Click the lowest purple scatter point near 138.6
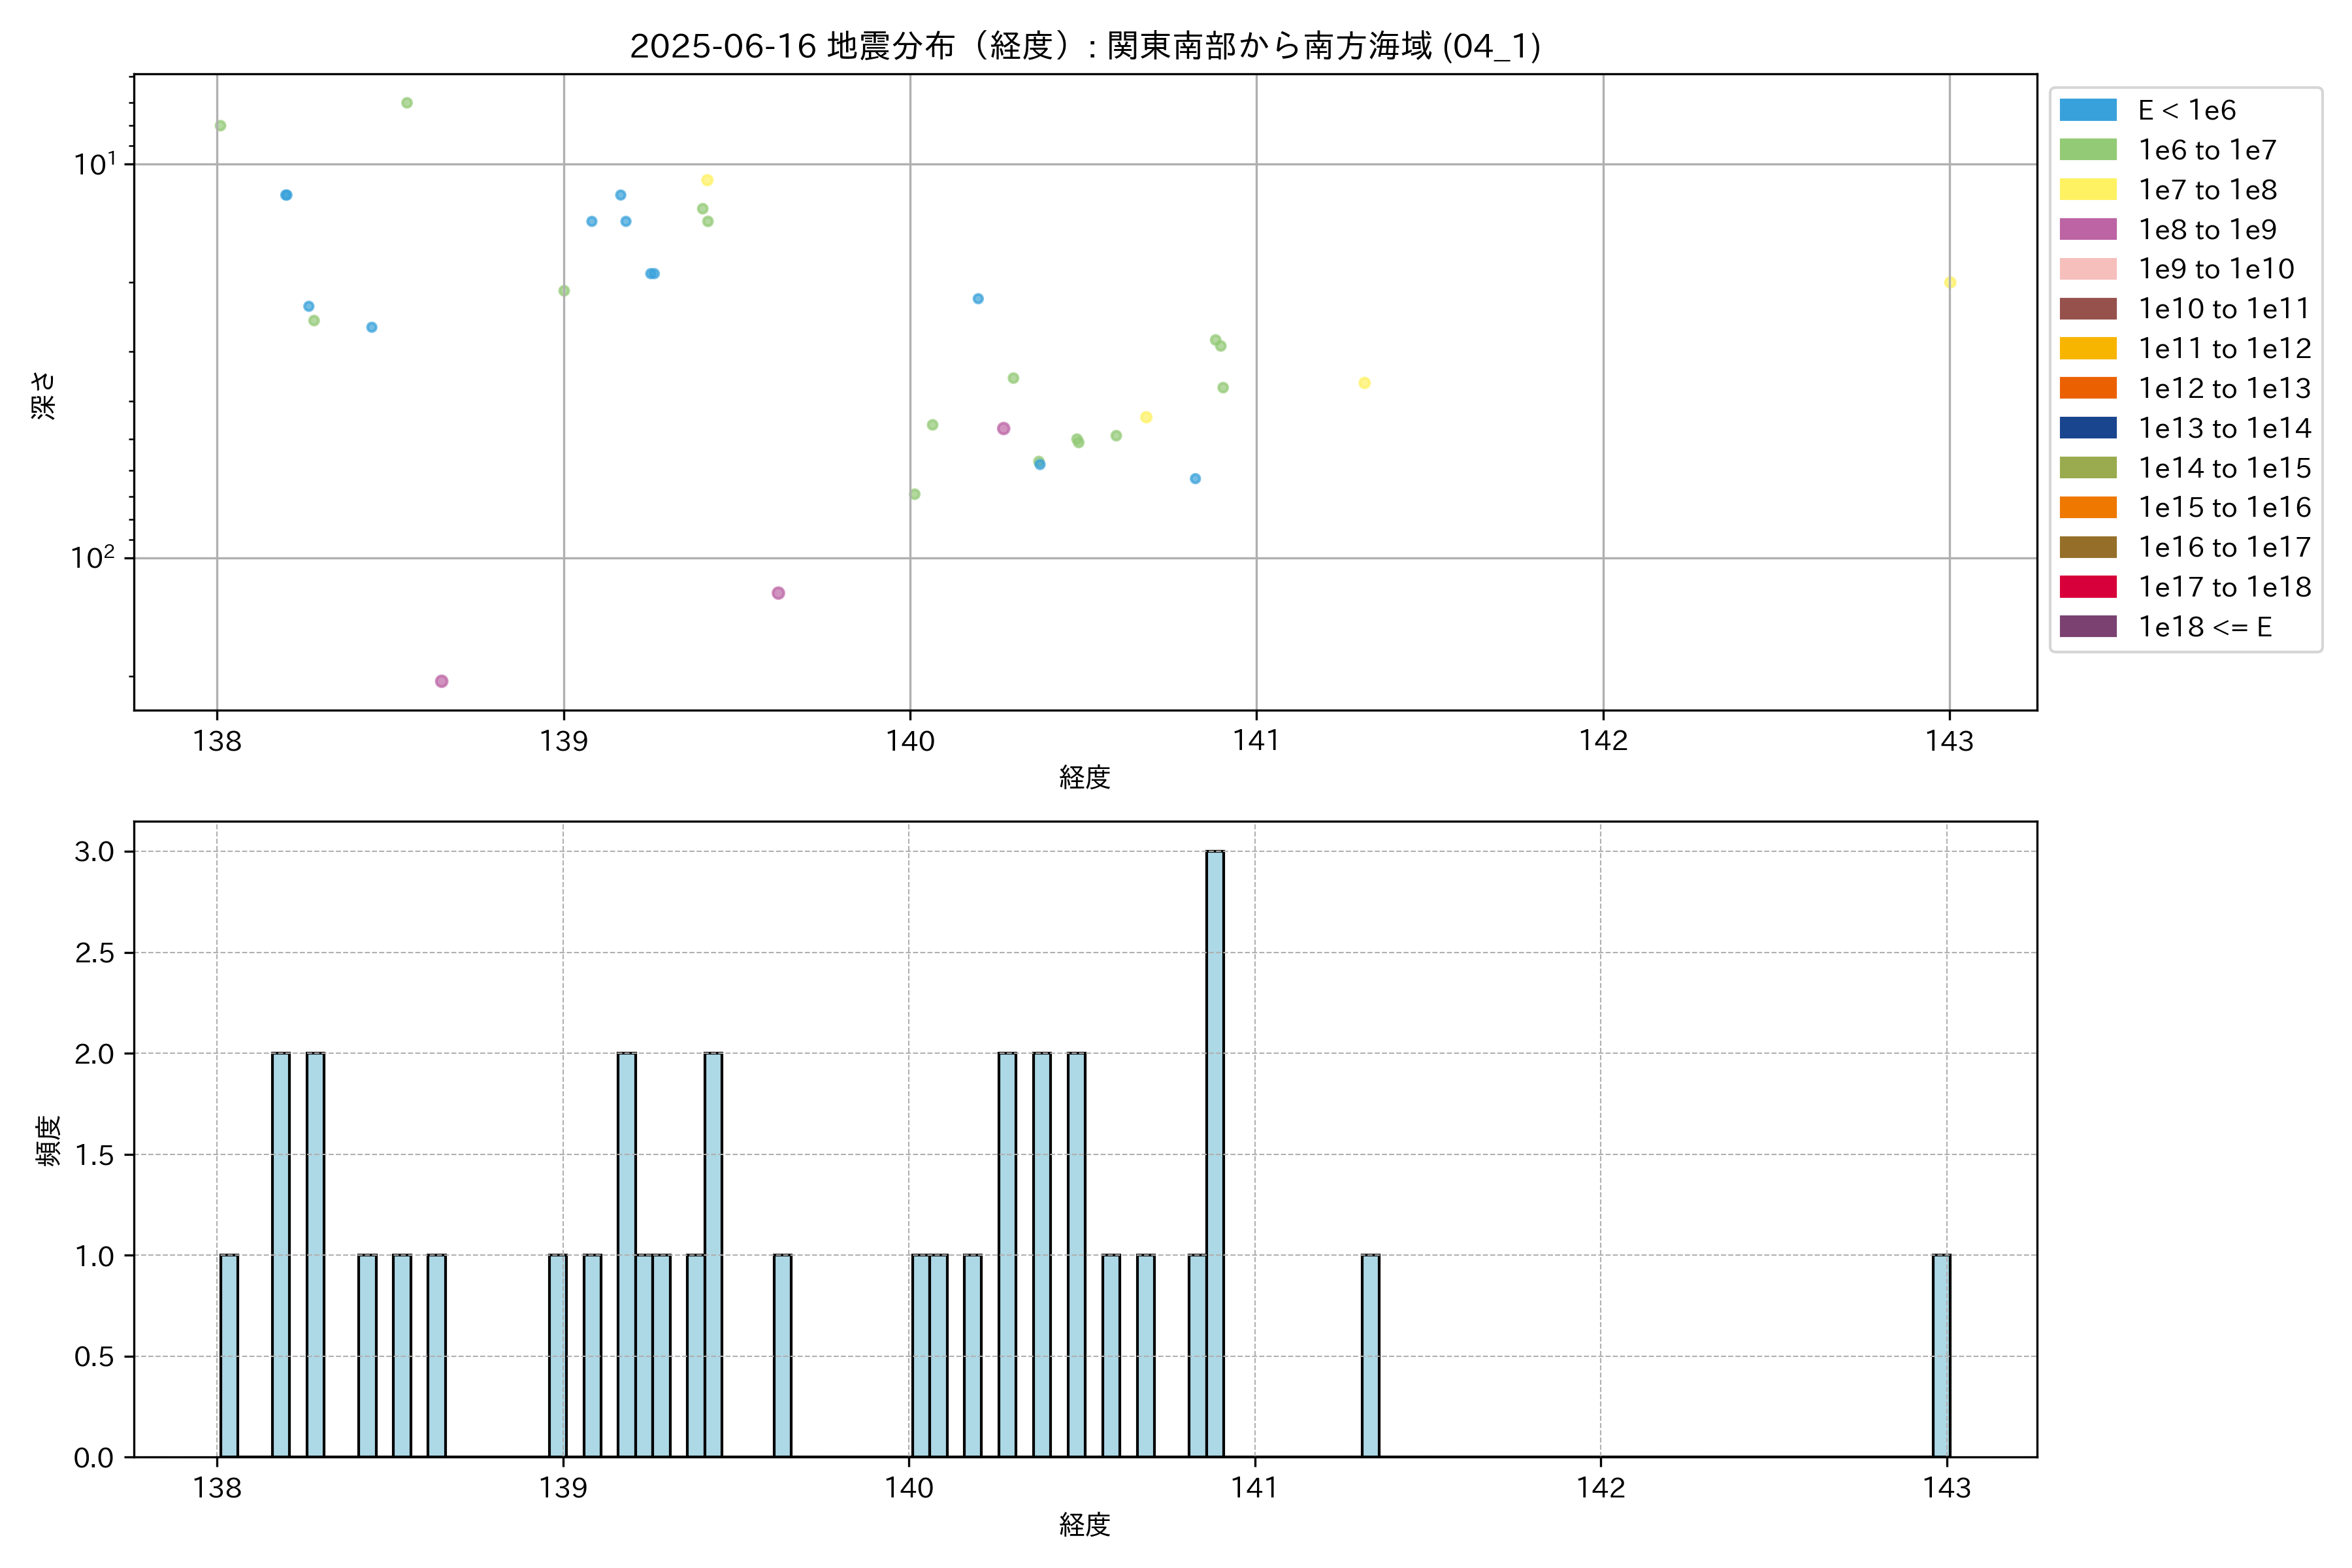The height and width of the screenshot is (1568, 2352). pos(442,681)
